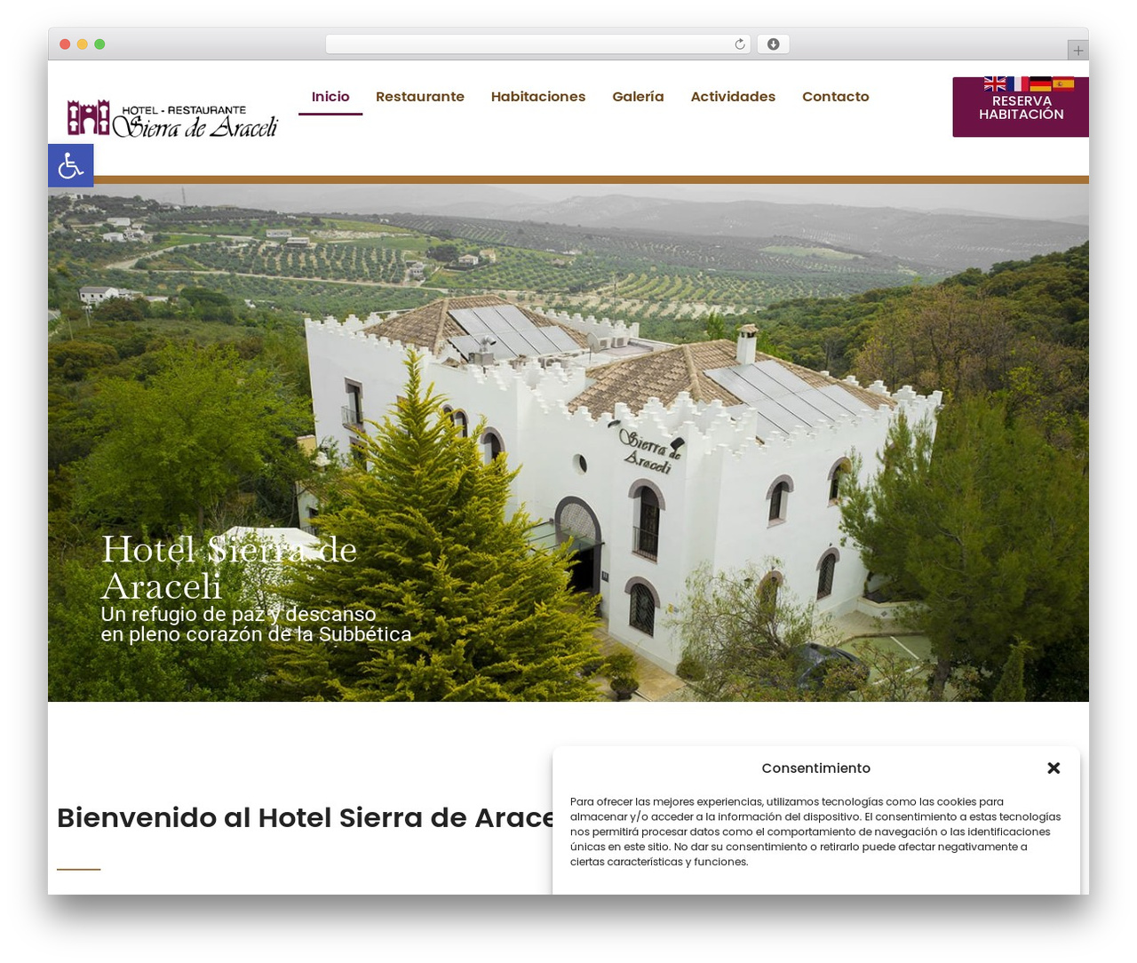Click the 'Hotel Sierra de Araceli' hero title

(x=229, y=568)
